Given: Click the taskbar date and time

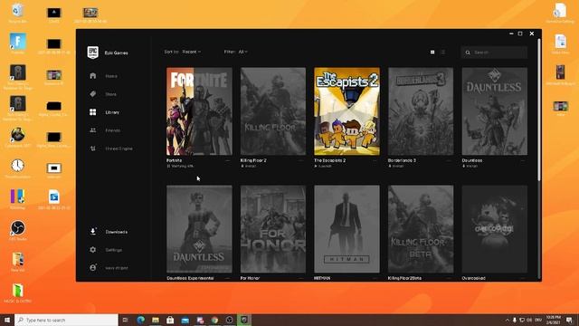Looking at the screenshot, I should click(x=554, y=320).
